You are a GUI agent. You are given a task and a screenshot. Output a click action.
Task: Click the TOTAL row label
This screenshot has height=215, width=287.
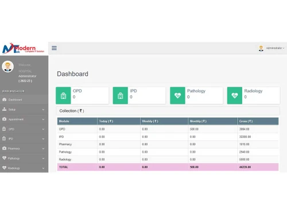point(63,167)
